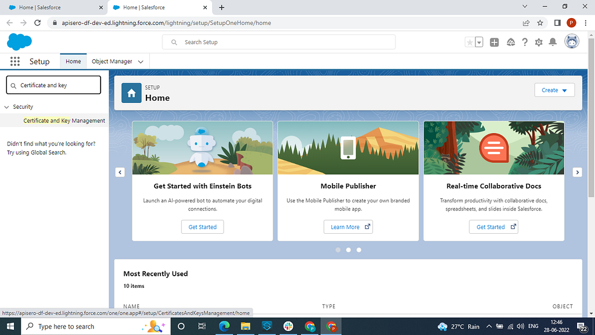Click the page vertical scrollbar

tap(591, 117)
